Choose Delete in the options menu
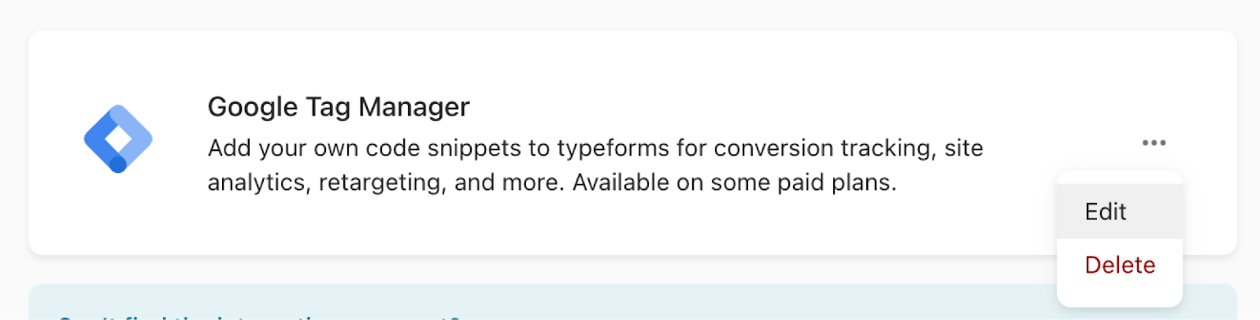1260x320 pixels. coord(1120,265)
